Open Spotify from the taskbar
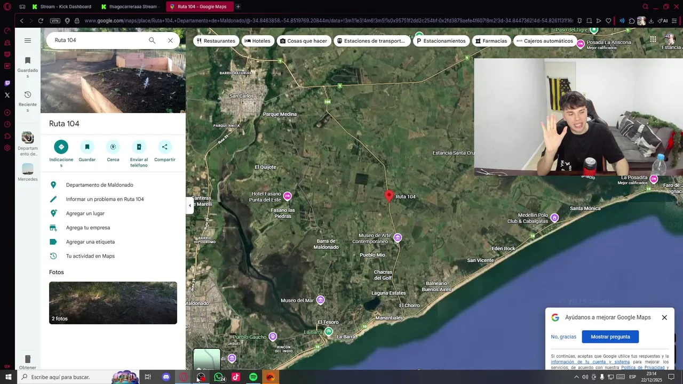 [253, 377]
